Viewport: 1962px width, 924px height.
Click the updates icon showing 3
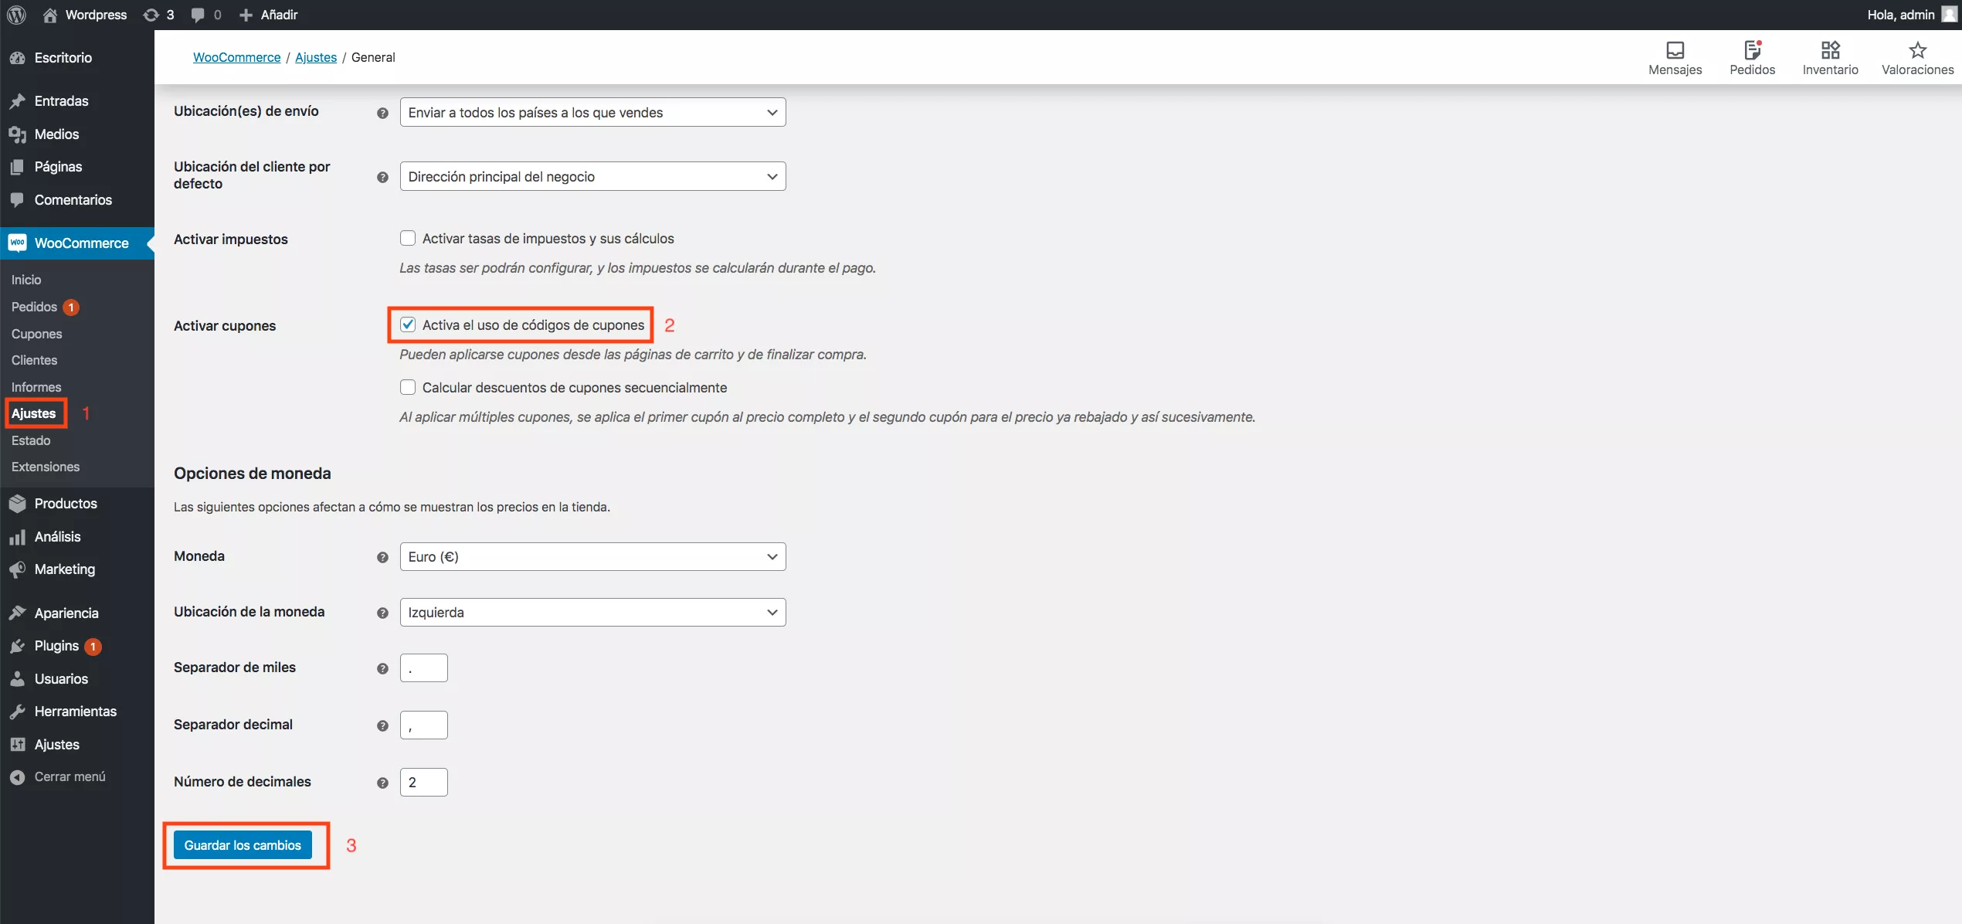coord(151,15)
